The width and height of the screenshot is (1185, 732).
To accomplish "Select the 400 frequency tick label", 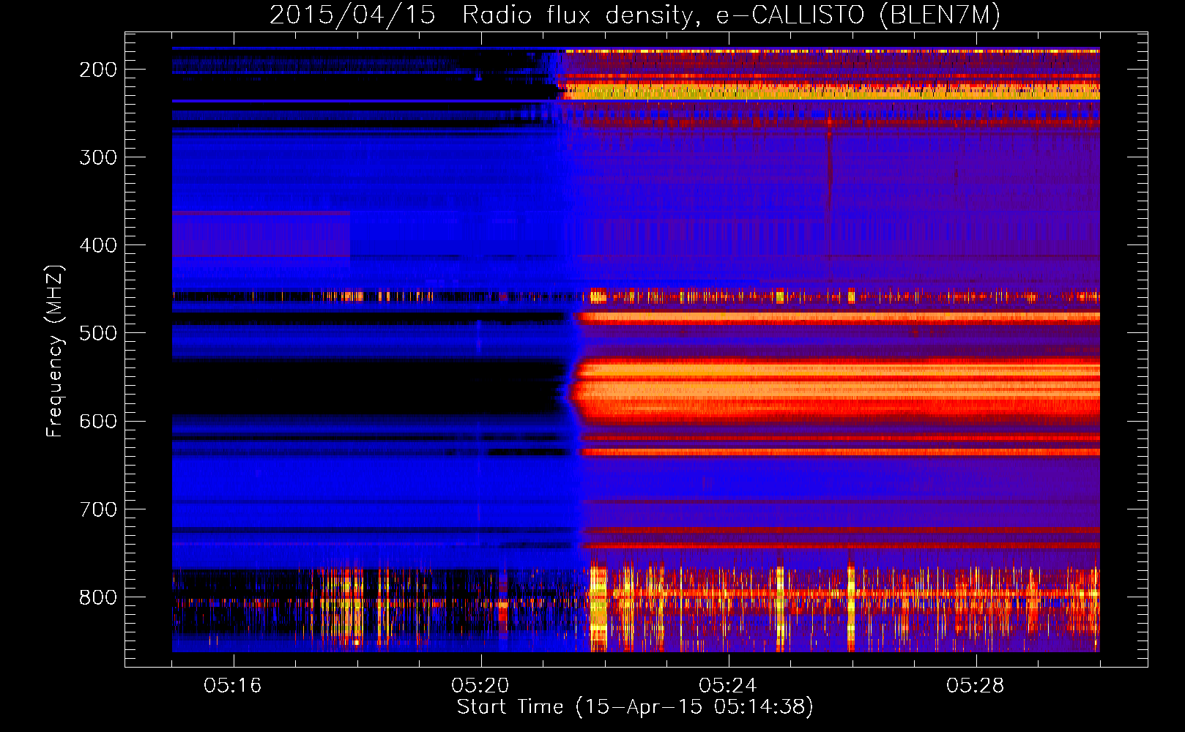I will [x=97, y=245].
